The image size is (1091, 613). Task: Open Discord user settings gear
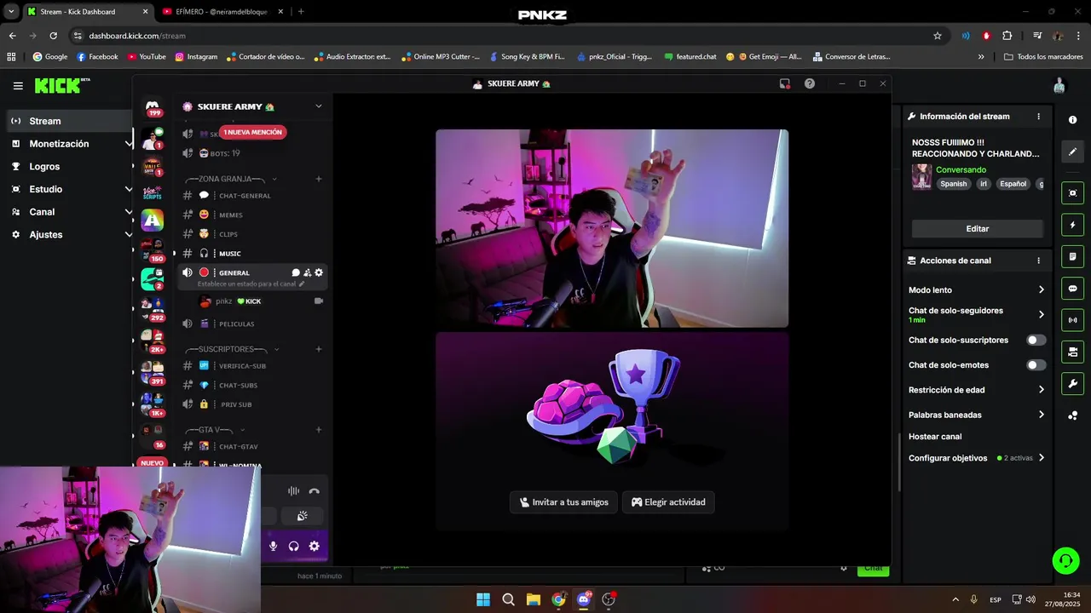tap(314, 546)
